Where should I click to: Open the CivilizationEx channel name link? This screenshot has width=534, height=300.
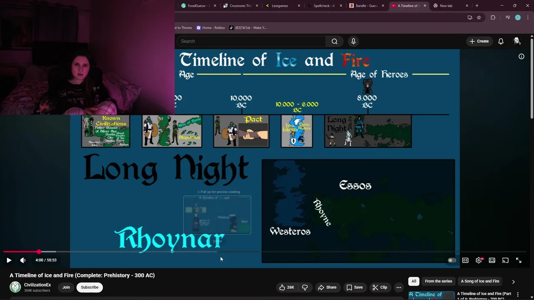click(38, 285)
